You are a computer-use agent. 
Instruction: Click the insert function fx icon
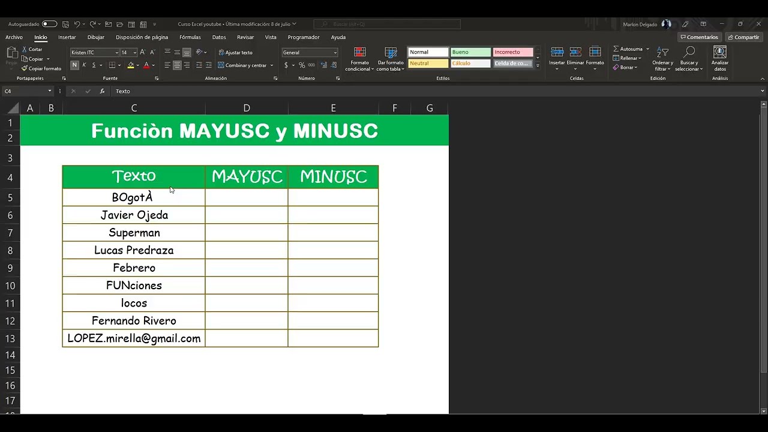coord(102,91)
